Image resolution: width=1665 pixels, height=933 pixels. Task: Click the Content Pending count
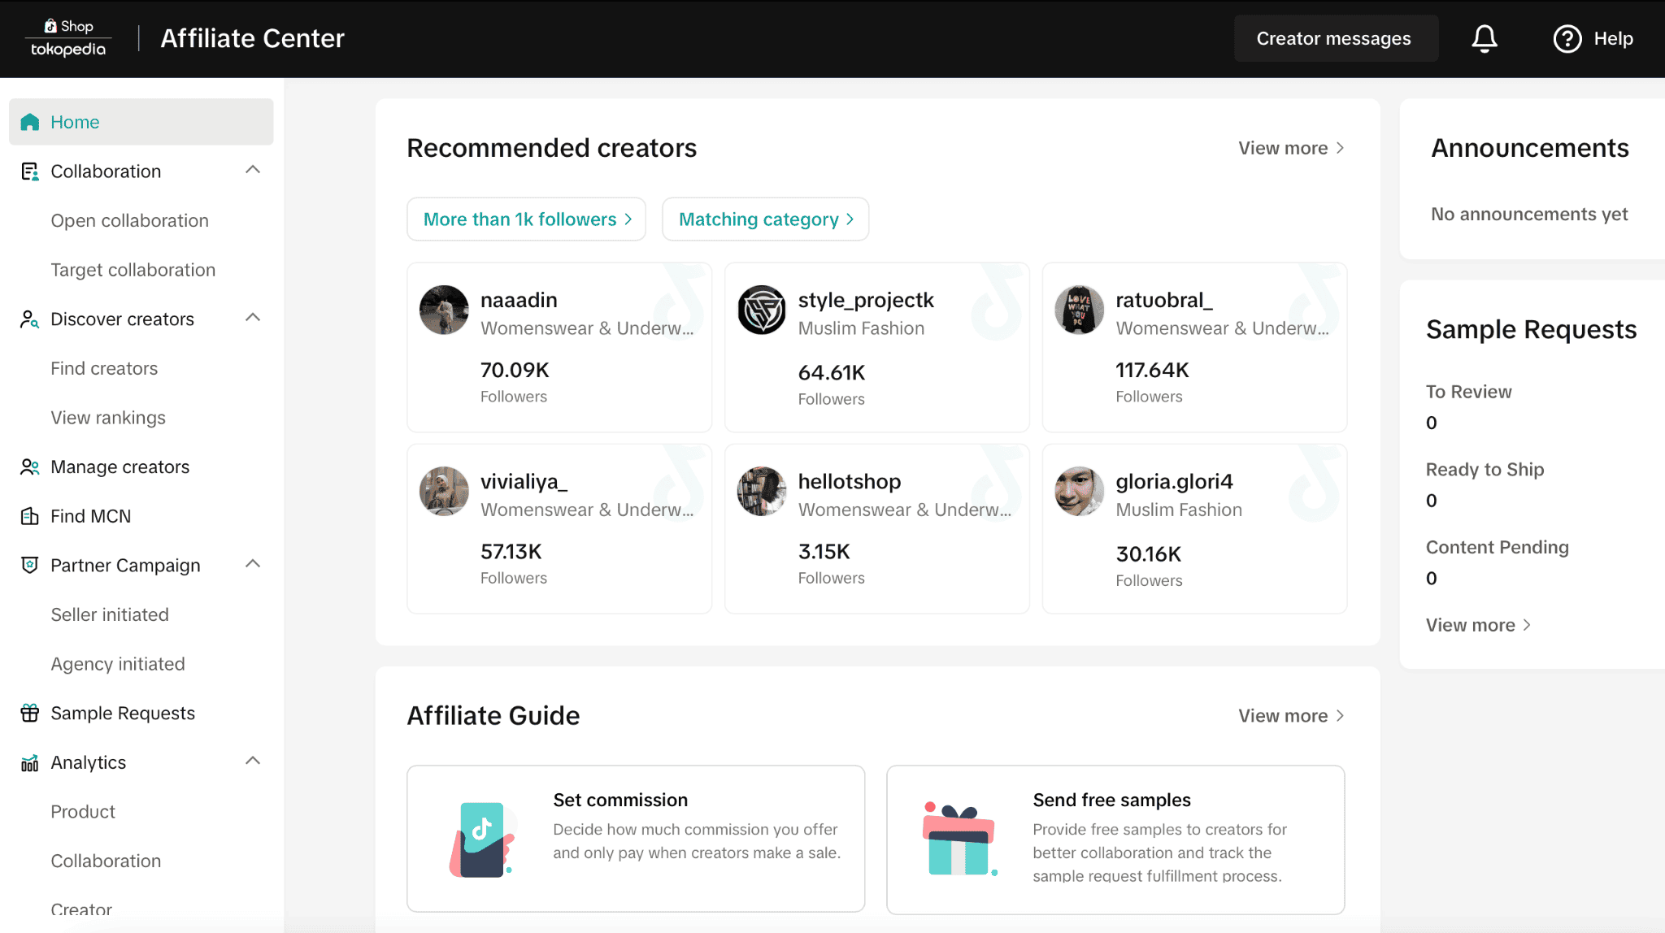(x=1432, y=579)
